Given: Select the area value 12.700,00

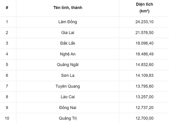Looking at the screenshot, I should tap(144, 118).
